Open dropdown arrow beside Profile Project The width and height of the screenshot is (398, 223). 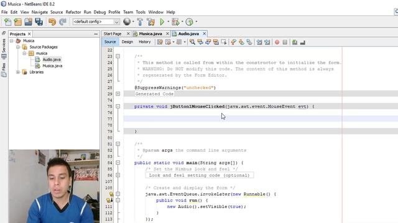click(197, 22)
